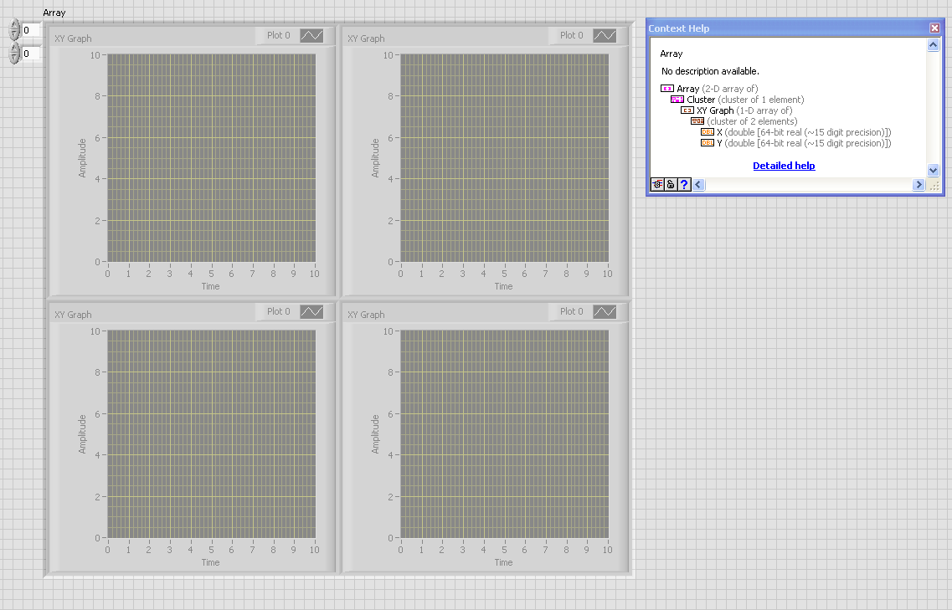Open the Detailed help link
The image size is (952, 610).
tap(784, 166)
